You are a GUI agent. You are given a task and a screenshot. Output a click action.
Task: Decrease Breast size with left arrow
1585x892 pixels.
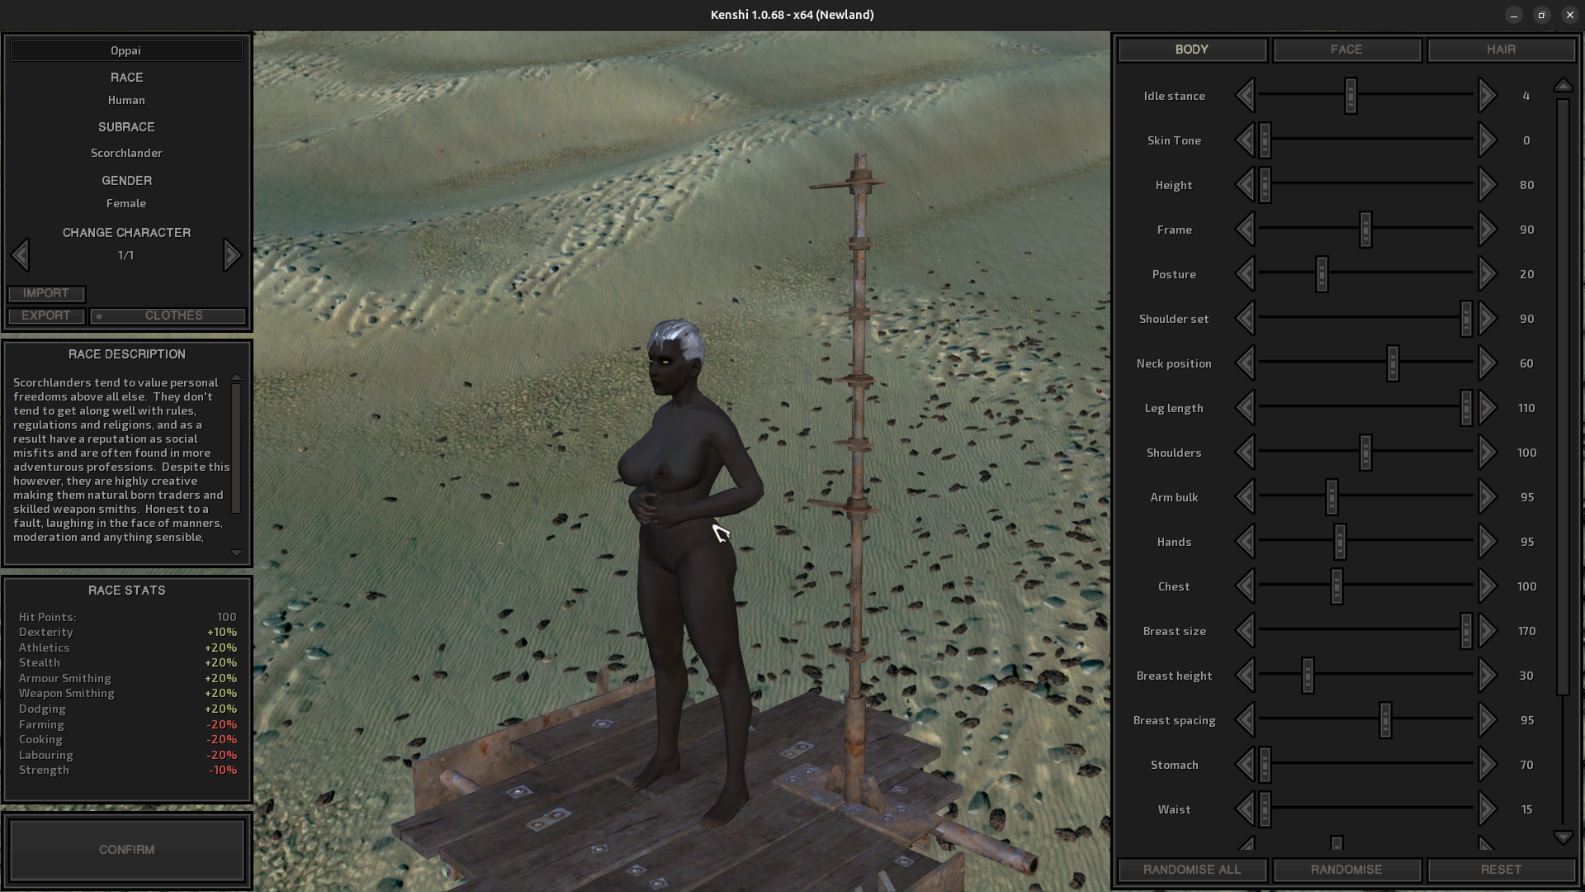(x=1245, y=631)
